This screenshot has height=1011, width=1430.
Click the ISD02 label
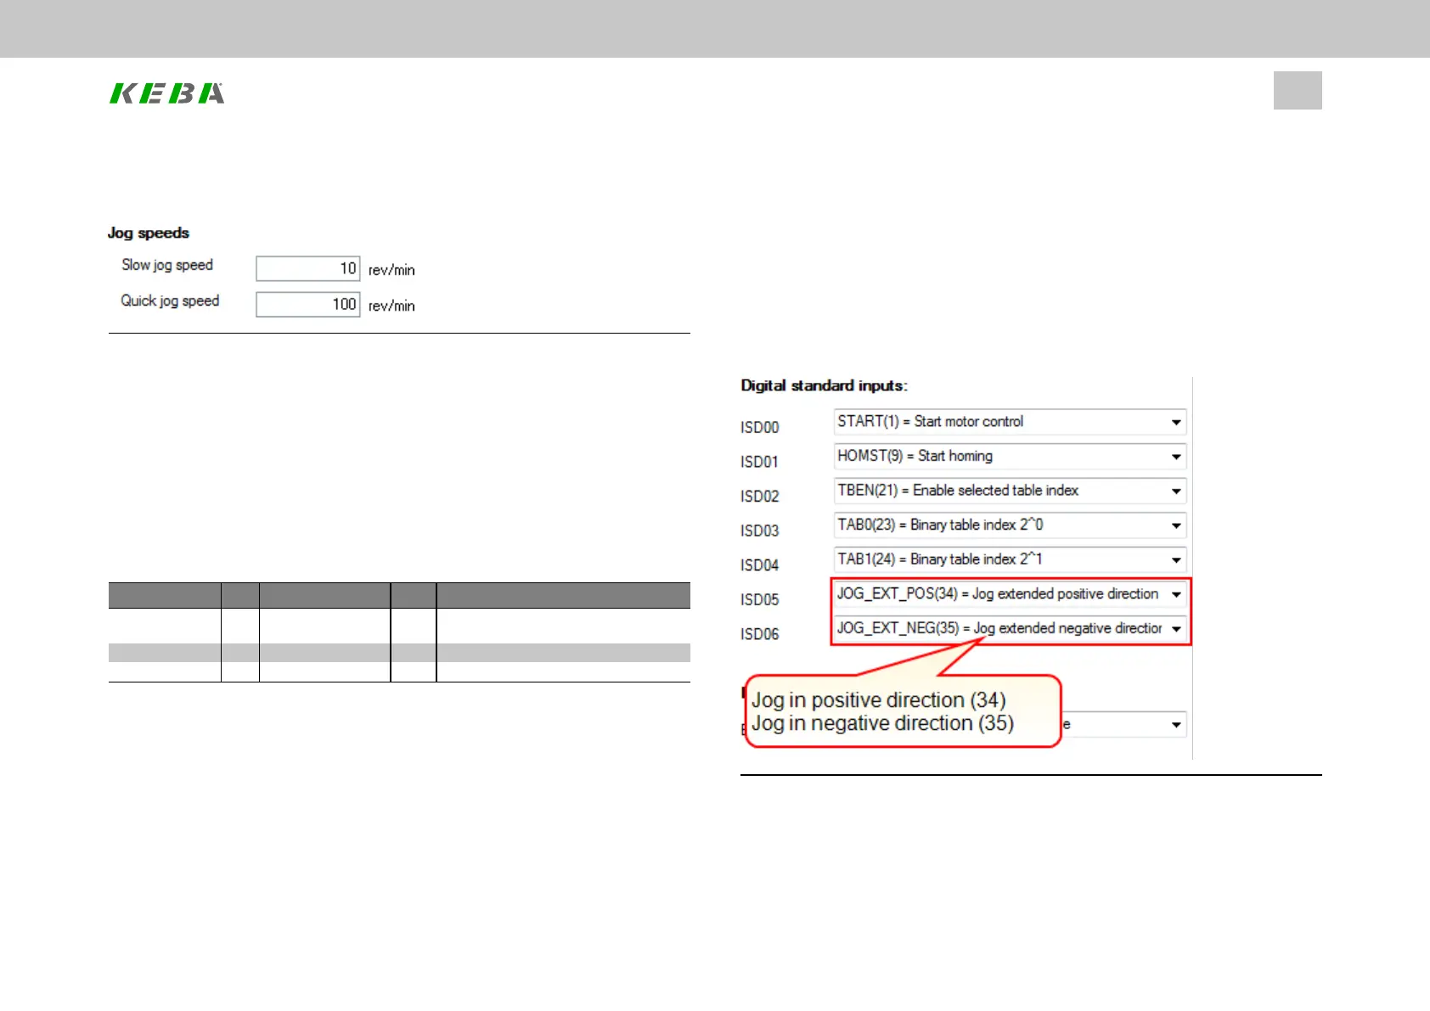[x=759, y=496]
